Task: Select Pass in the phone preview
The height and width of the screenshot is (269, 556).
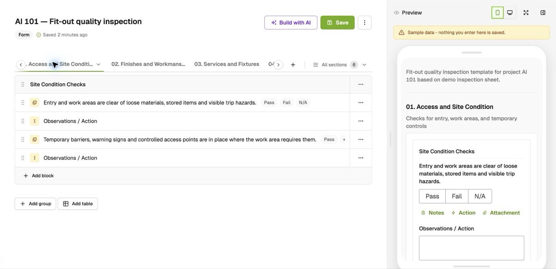Action: [x=432, y=196]
